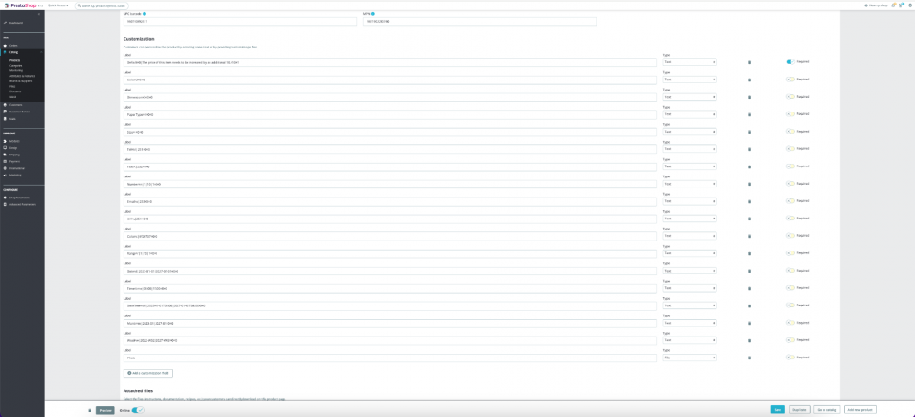Click the MPN help icon
915x417 pixels.
click(373, 13)
